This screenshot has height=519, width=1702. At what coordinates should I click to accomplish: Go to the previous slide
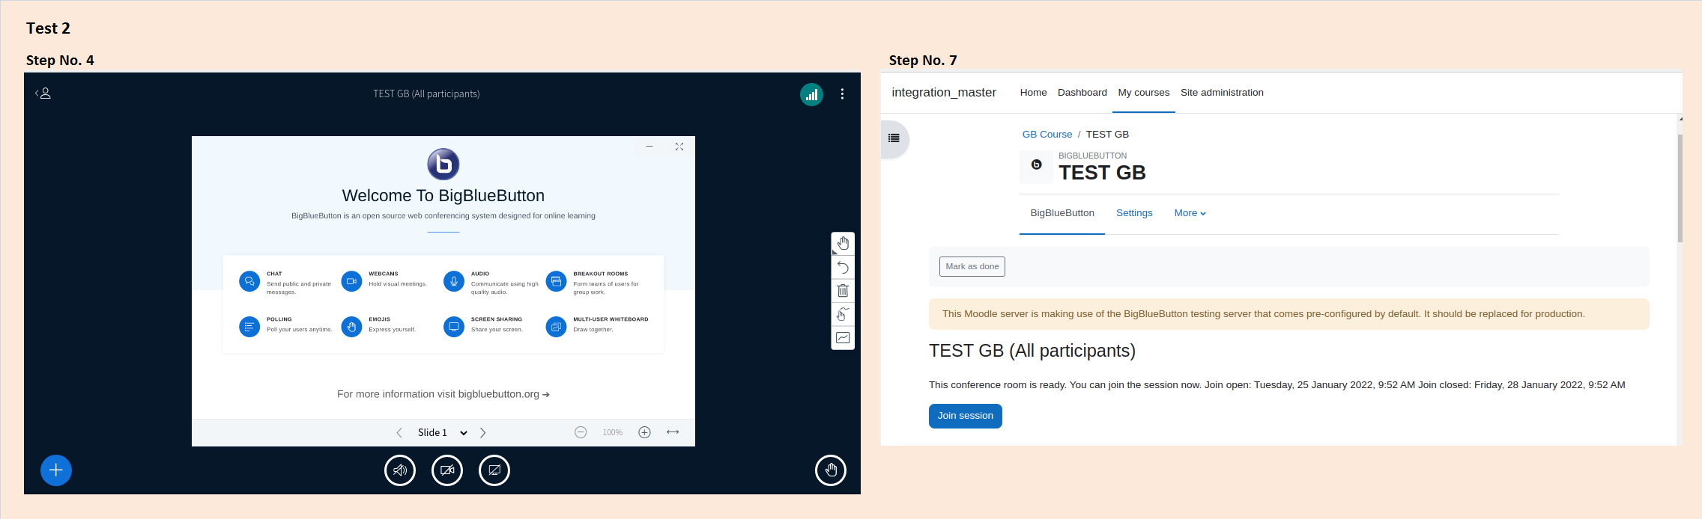pos(399,433)
